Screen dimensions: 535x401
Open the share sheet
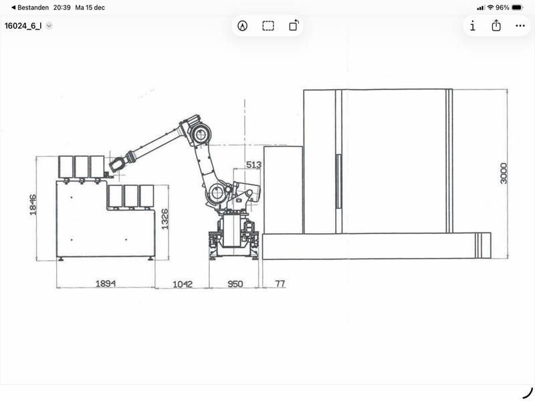tap(496, 26)
